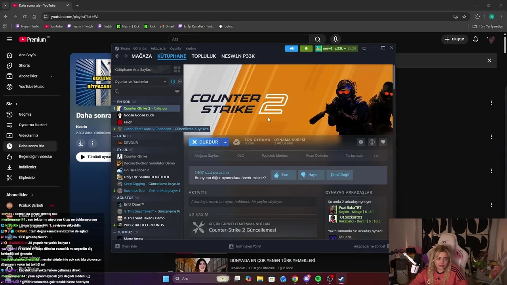This screenshot has width=507, height=285.
Task: Open Tartışmalar link
Action: [x=355, y=156]
